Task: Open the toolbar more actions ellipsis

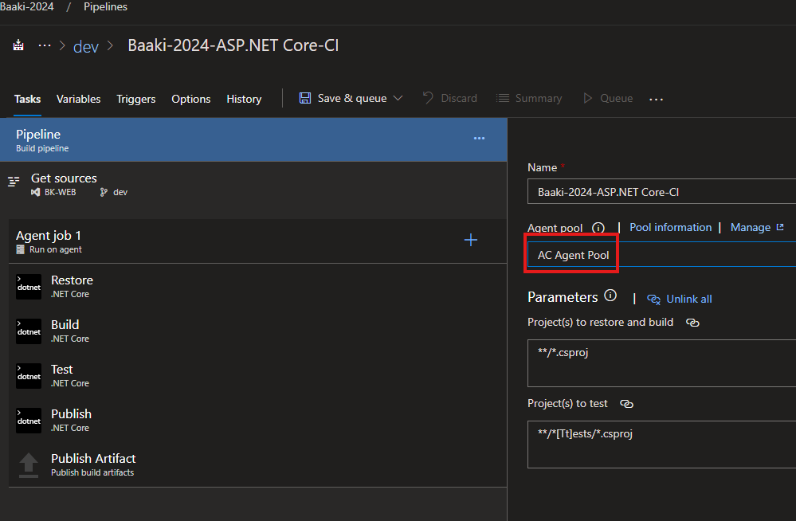Action: click(x=656, y=100)
